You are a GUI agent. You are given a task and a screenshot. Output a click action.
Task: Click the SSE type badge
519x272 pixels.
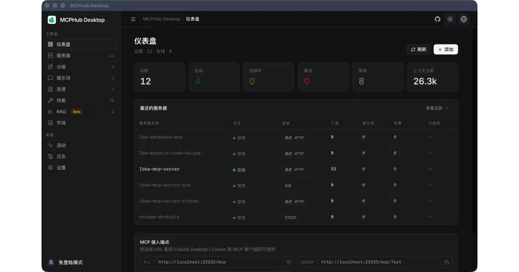click(288, 186)
